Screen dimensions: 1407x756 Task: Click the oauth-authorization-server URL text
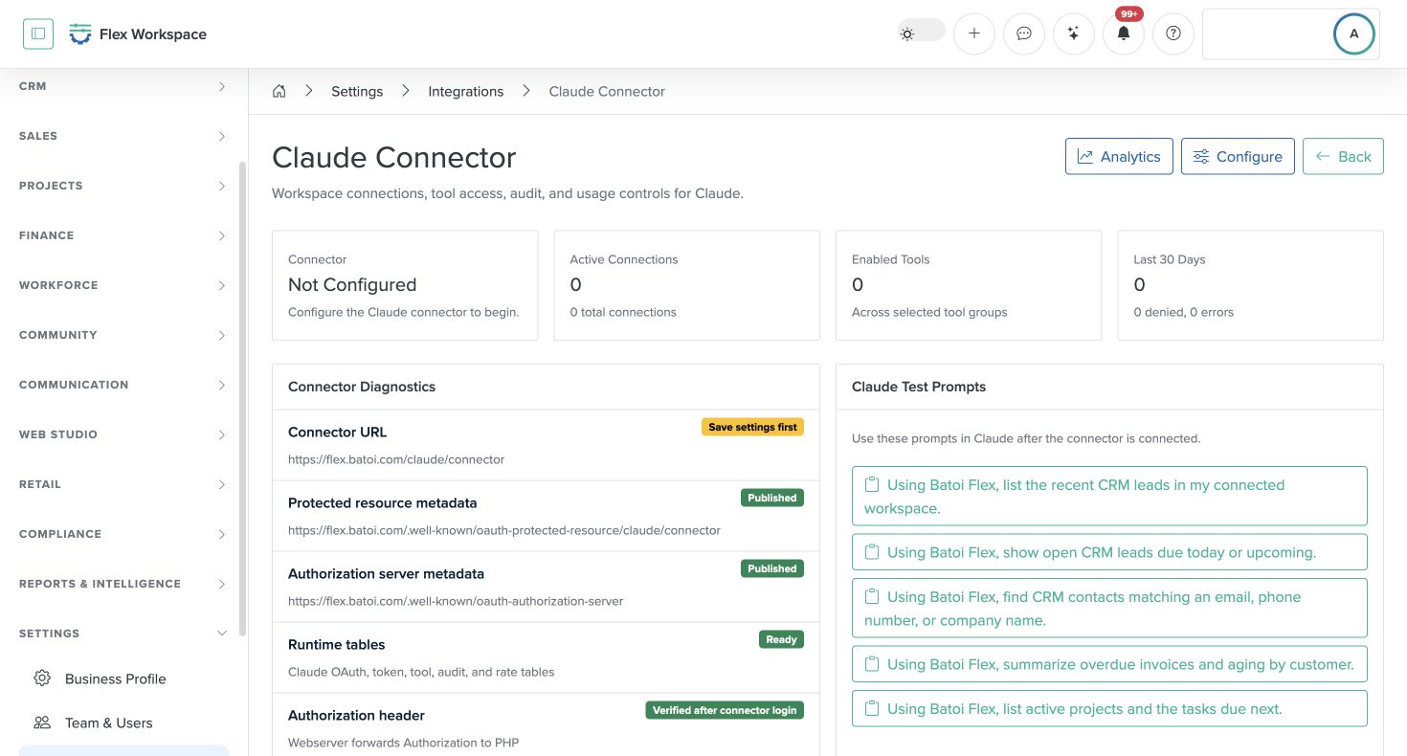tap(456, 601)
